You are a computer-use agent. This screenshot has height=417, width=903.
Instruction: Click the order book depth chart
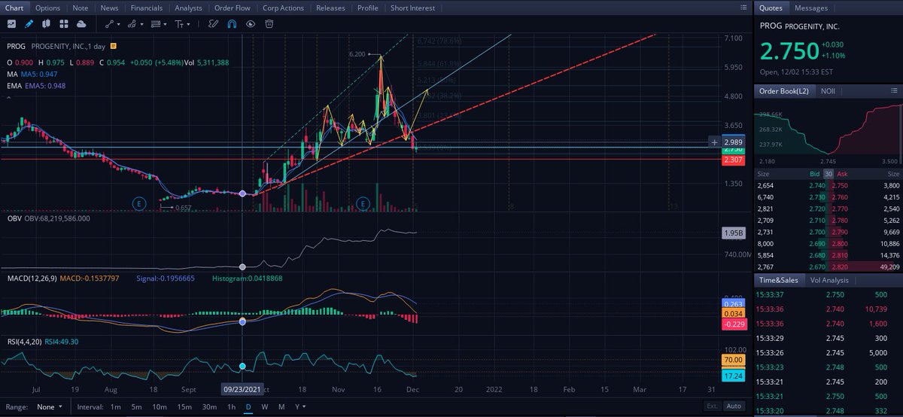tap(828, 132)
